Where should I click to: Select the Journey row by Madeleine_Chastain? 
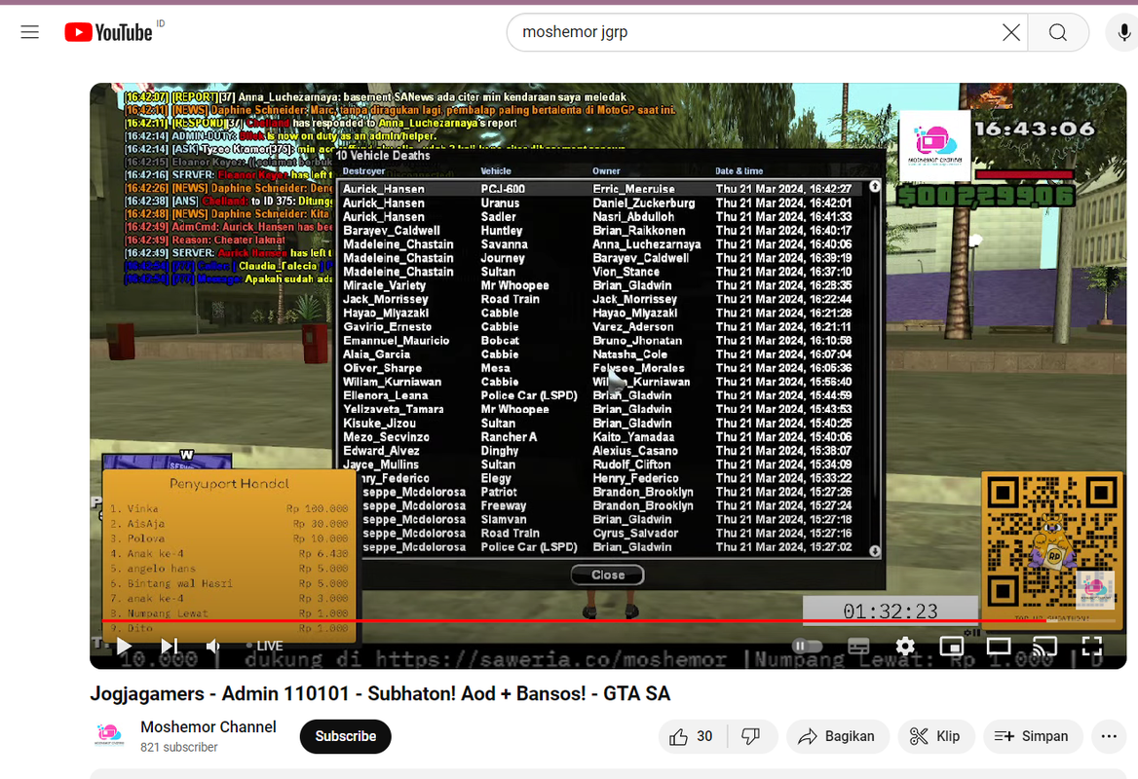pos(601,257)
